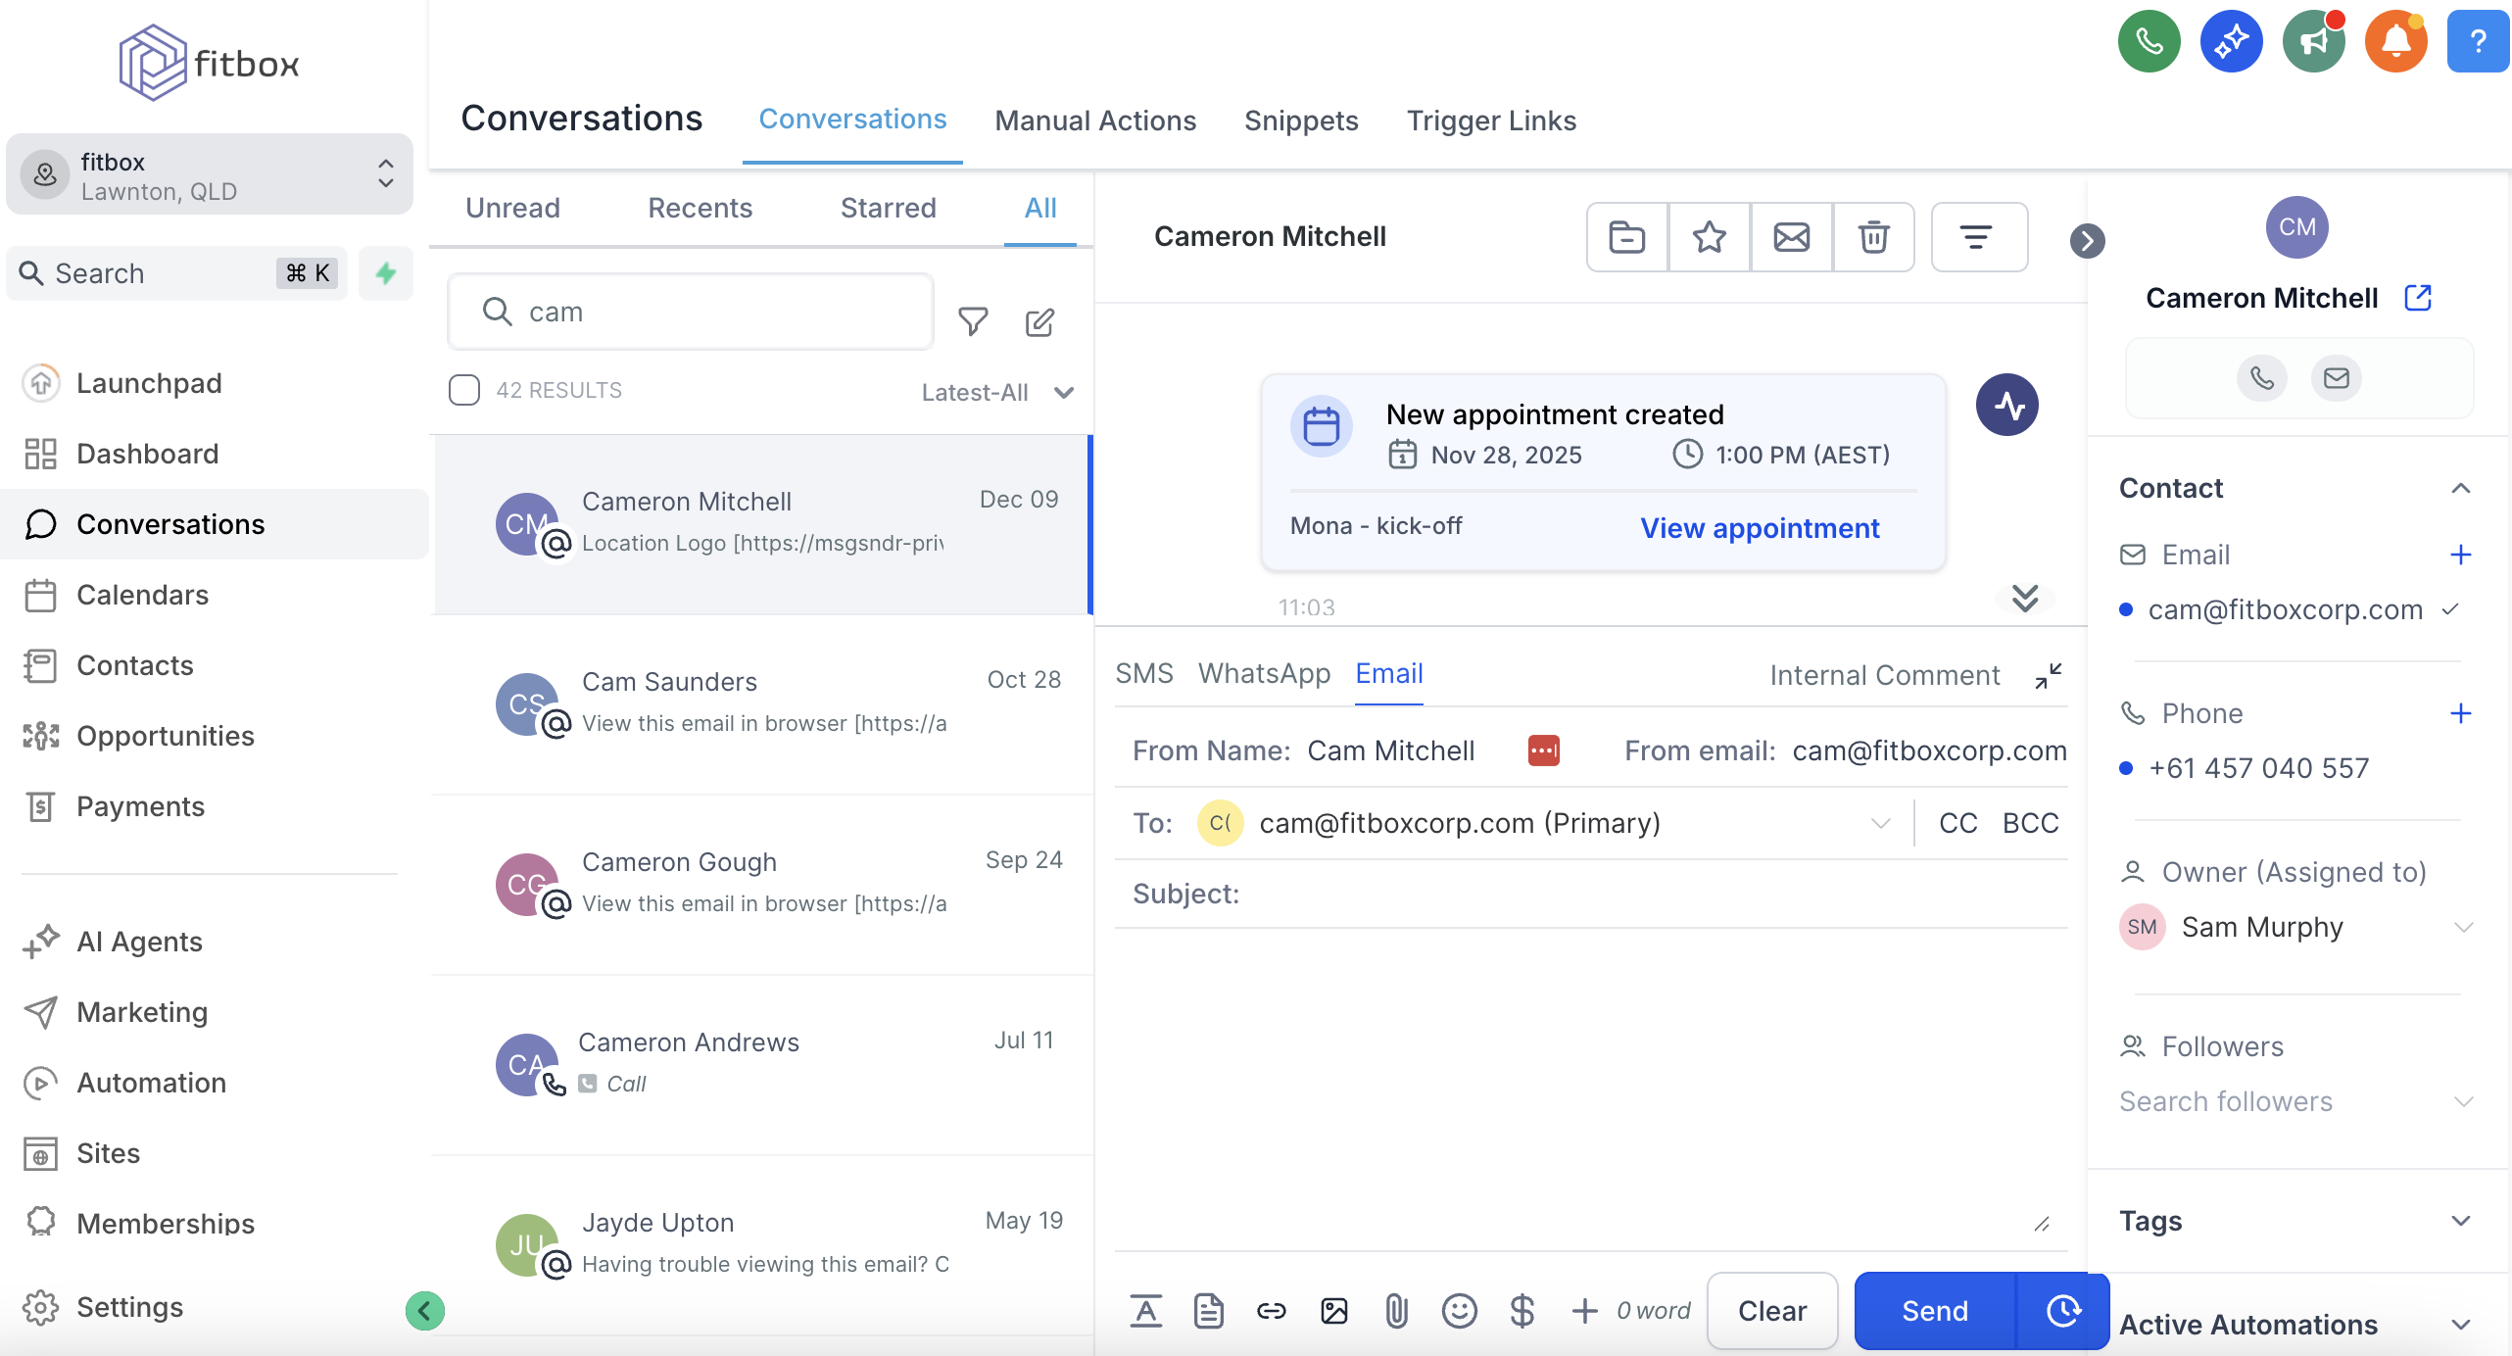The width and height of the screenshot is (2512, 1356).
Task: Click the plus more options icon in composer
Action: 1584,1311
